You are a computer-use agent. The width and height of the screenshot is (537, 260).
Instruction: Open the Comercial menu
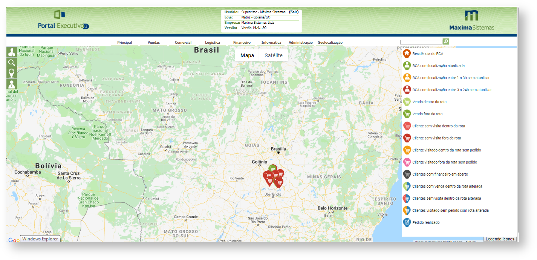click(183, 43)
